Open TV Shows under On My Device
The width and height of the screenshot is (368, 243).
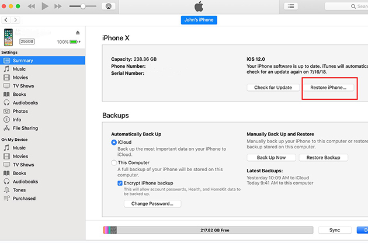pyautogui.click(x=43, y=165)
